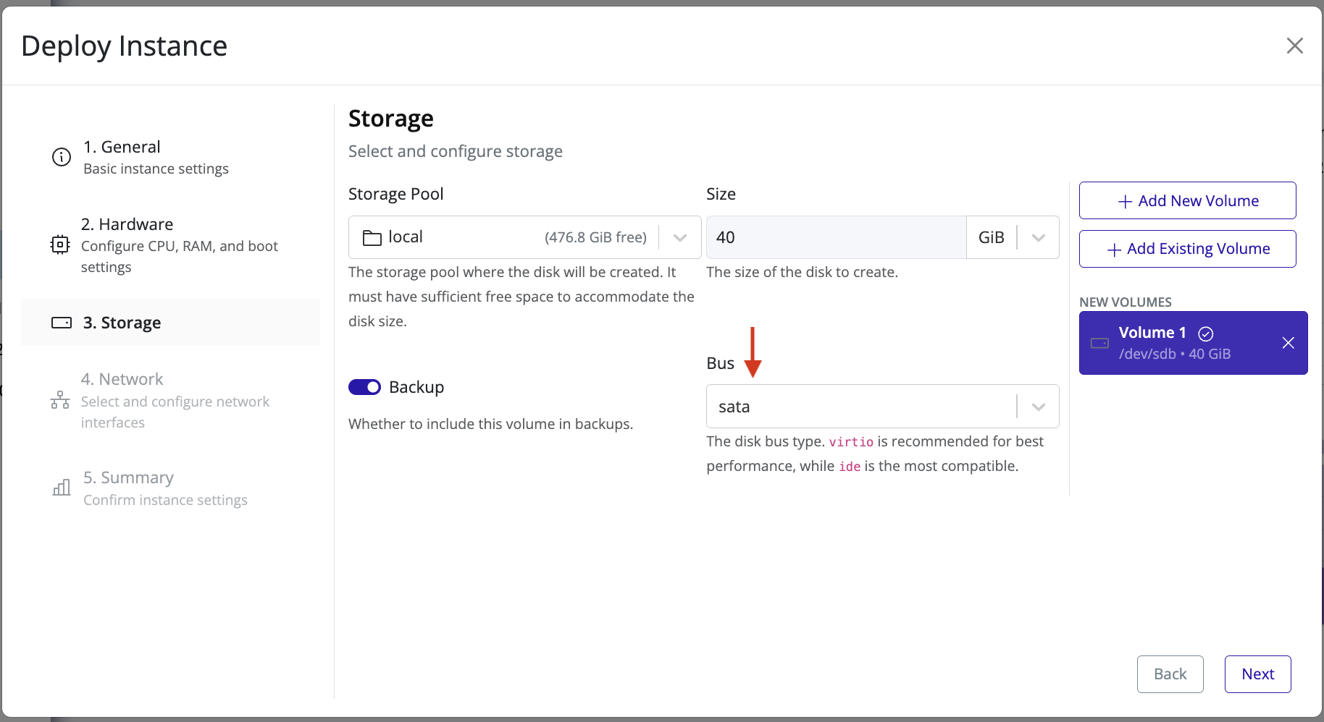The height and width of the screenshot is (722, 1324).
Task: Click the Back button
Action: click(1170, 674)
